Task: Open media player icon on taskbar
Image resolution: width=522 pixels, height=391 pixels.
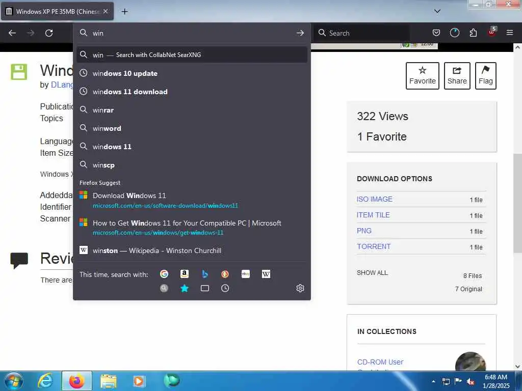Action: pyautogui.click(x=139, y=381)
